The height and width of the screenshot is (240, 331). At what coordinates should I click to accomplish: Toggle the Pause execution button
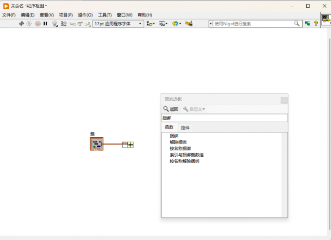45,24
